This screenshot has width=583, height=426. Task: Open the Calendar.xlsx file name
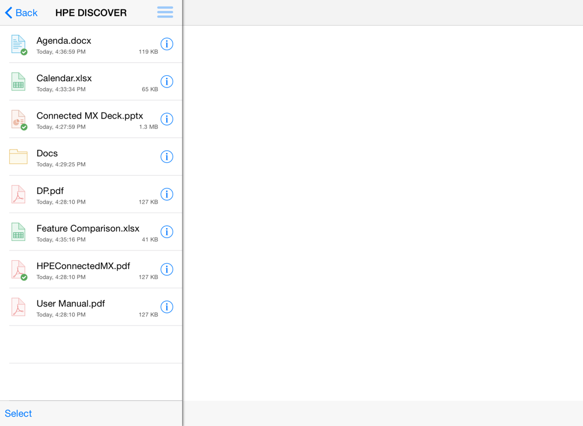point(64,78)
